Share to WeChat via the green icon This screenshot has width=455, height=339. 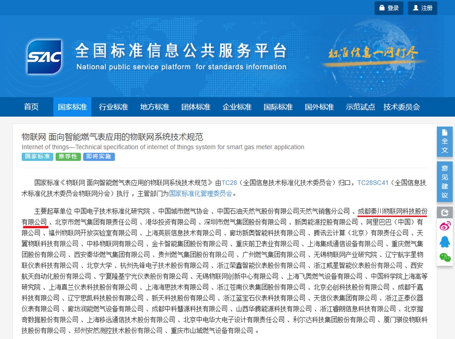point(445,257)
